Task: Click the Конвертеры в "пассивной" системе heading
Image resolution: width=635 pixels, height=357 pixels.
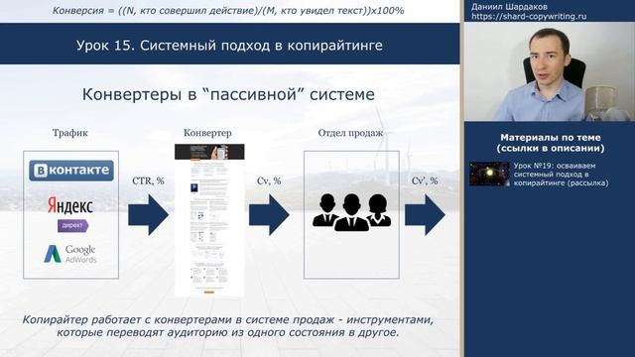Action: point(228,95)
